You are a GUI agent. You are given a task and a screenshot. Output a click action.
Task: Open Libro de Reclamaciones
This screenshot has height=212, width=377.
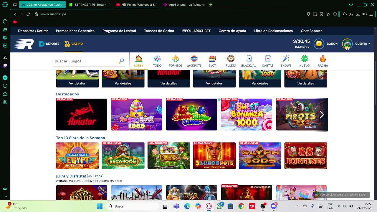(273, 31)
